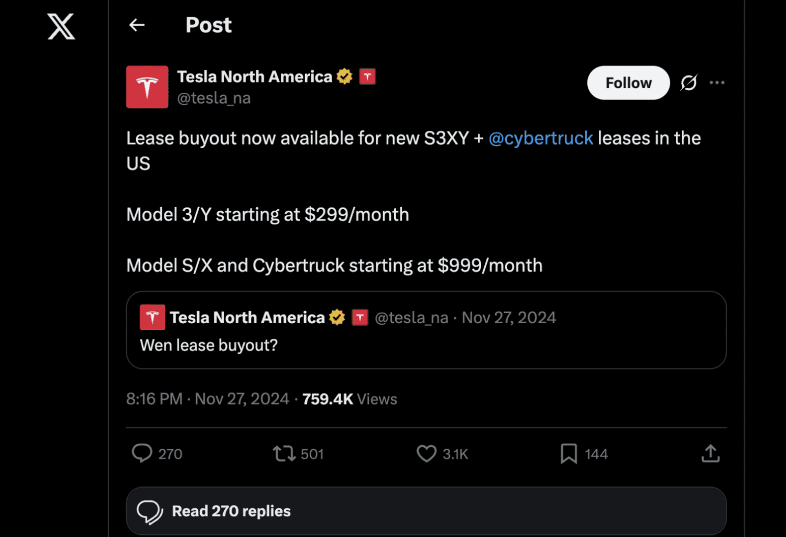Open the 8:16 PM Nov 27, 2024 timestamp
786x537 pixels.
coord(208,399)
